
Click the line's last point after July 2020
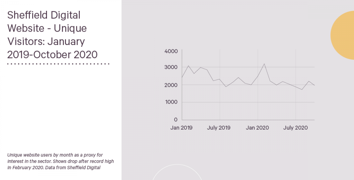(314, 85)
